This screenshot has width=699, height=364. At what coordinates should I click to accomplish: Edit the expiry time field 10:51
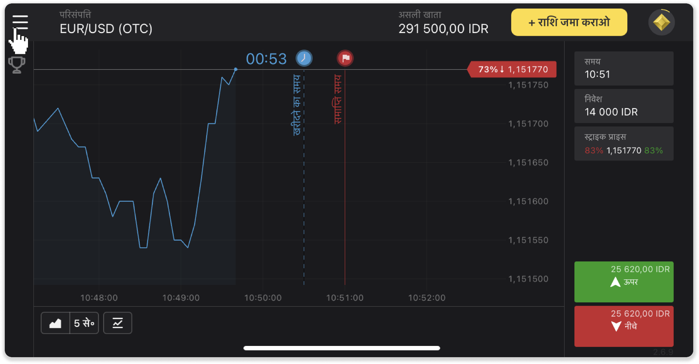click(624, 69)
